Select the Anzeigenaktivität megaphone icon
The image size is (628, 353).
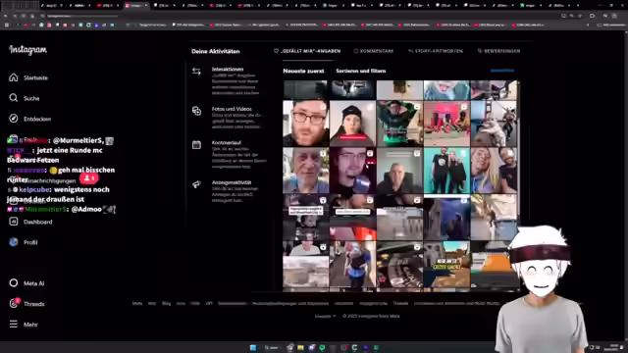tap(196, 184)
